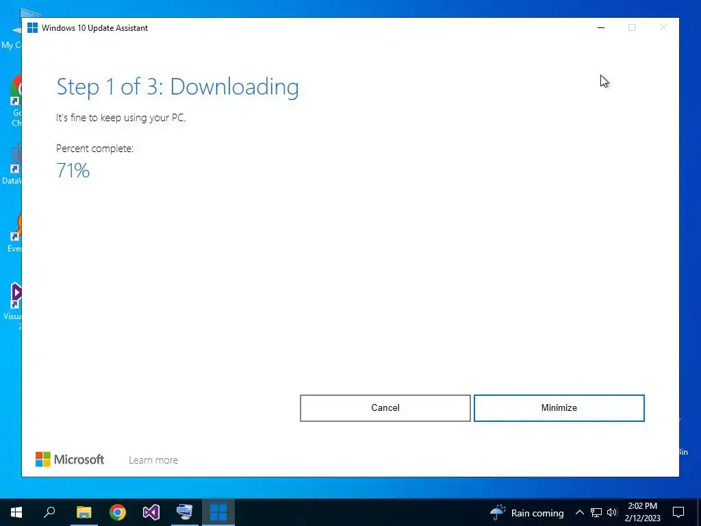
Task: Click the Windows 10 Update Assistant title text
Action: pyautogui.click(x=94, y=27)
